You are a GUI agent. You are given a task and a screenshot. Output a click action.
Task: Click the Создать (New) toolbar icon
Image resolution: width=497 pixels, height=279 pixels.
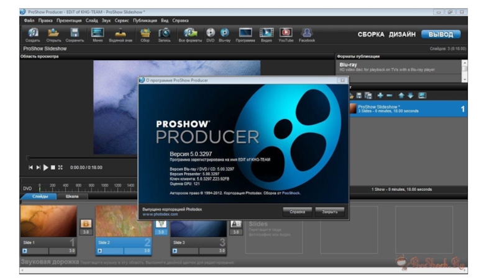tap(33, 33)
